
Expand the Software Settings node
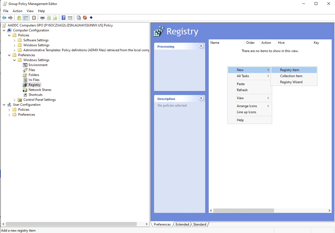click(14, 40)
